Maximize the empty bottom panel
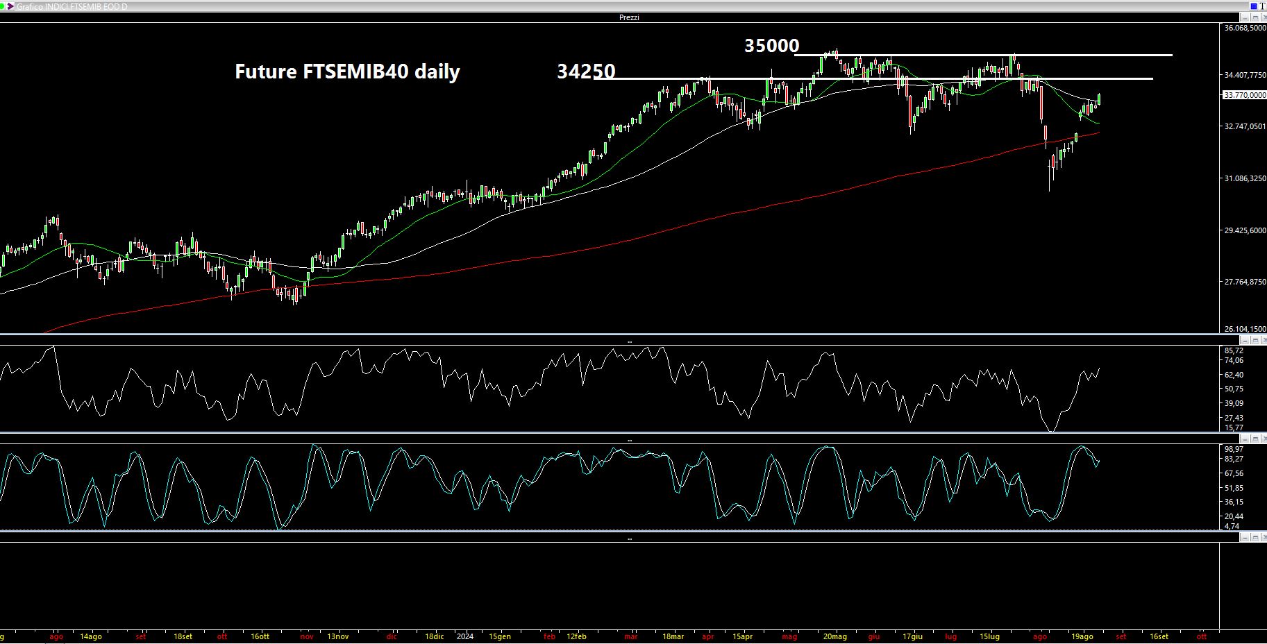1267x644 pixels. (x=1256, y=537)
